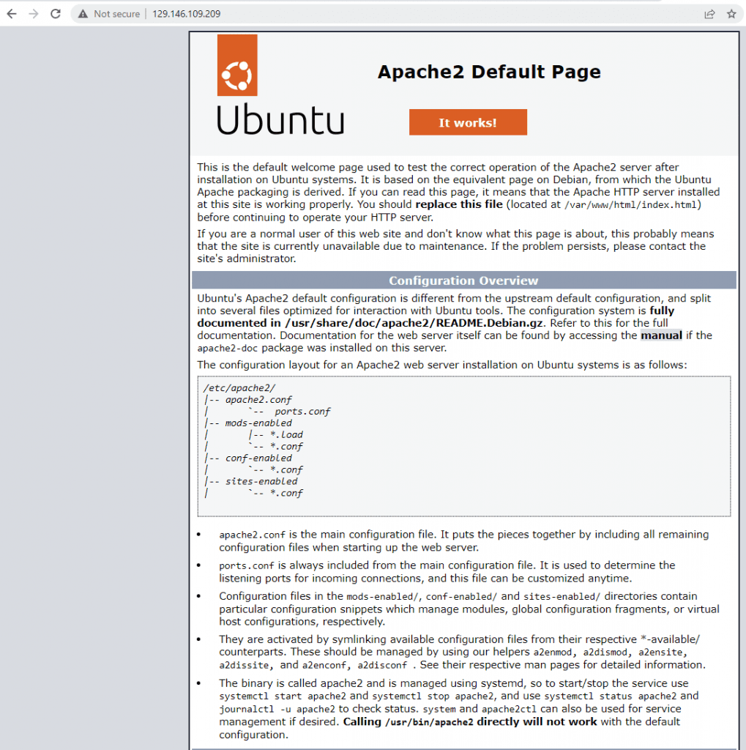Click the "a2enconf" helper name
Screen dimensions: 746x750
coord(324,665)
